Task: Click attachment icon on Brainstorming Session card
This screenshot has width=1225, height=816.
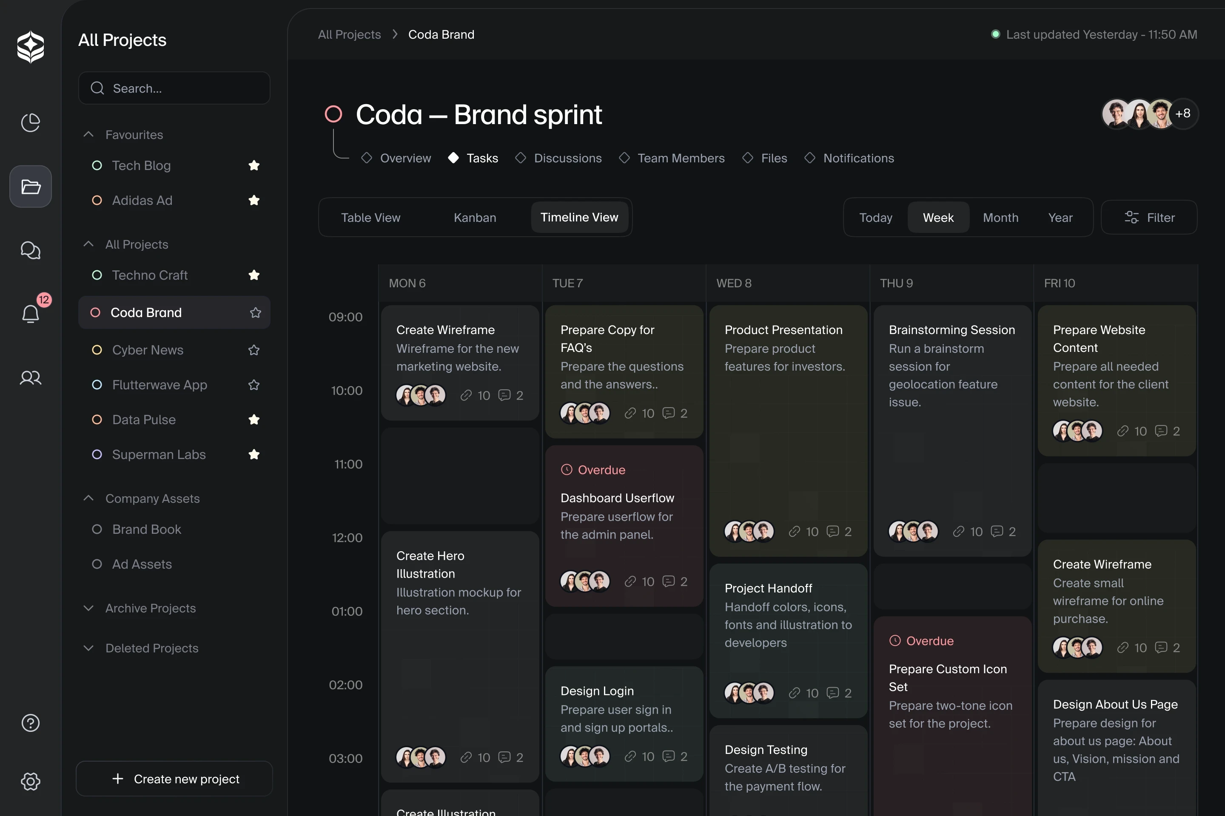Action: pos(958,531)
